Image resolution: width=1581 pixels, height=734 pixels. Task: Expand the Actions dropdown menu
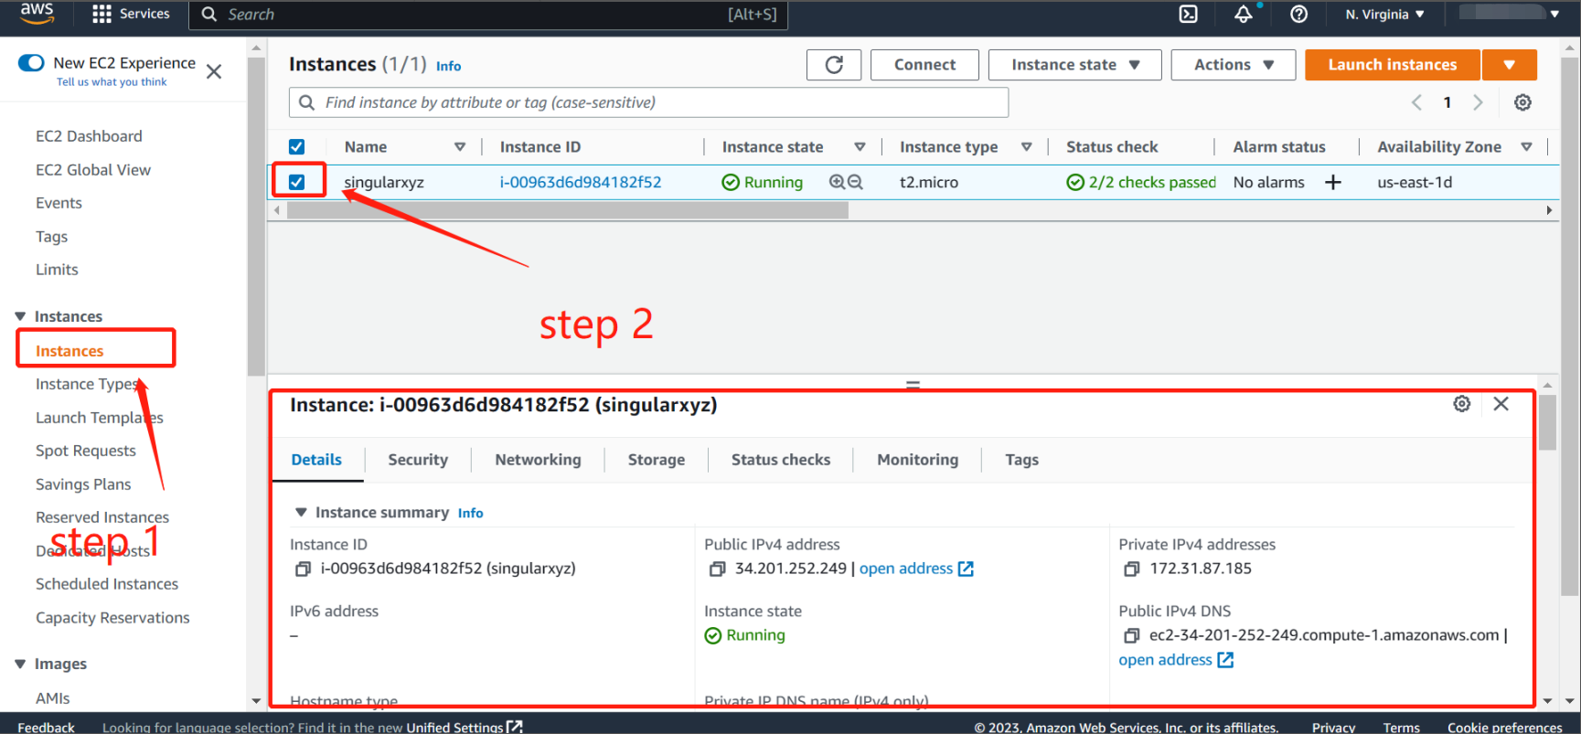tap(1233, 65)
